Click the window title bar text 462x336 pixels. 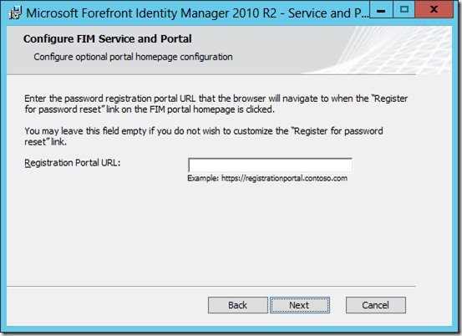(x=197, y=13)
